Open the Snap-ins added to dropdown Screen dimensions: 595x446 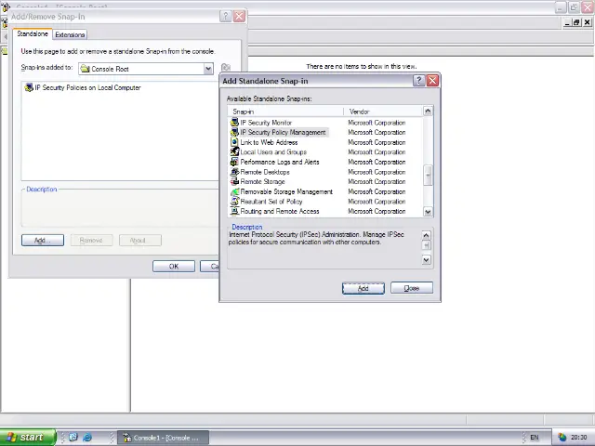[208, 69]
